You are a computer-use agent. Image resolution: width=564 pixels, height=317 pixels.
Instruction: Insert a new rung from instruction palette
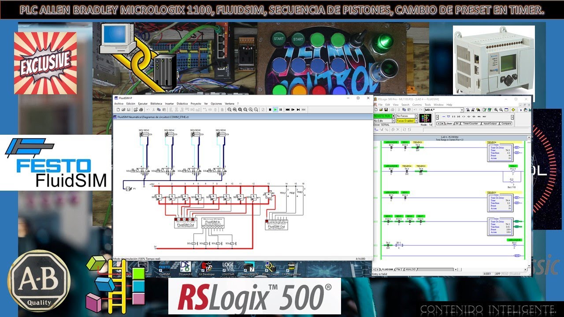[444, 117]
